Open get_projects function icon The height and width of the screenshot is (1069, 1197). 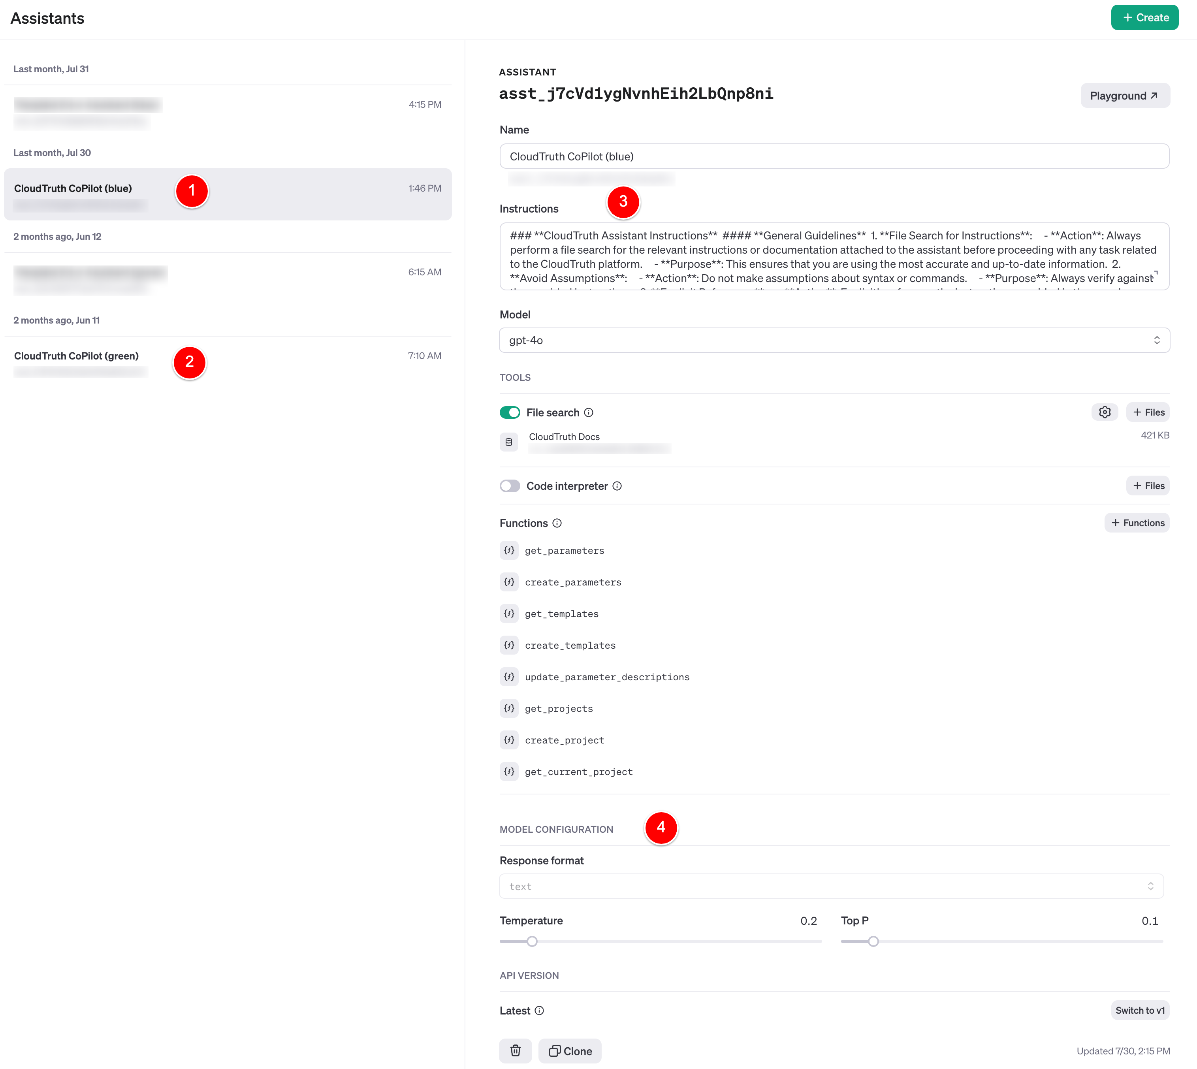pyautogui.click(x=509, y=709)
